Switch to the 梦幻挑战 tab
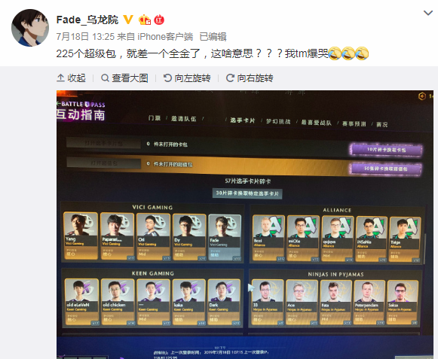Viewport: 438px width, 359px height. coord(278,121)
